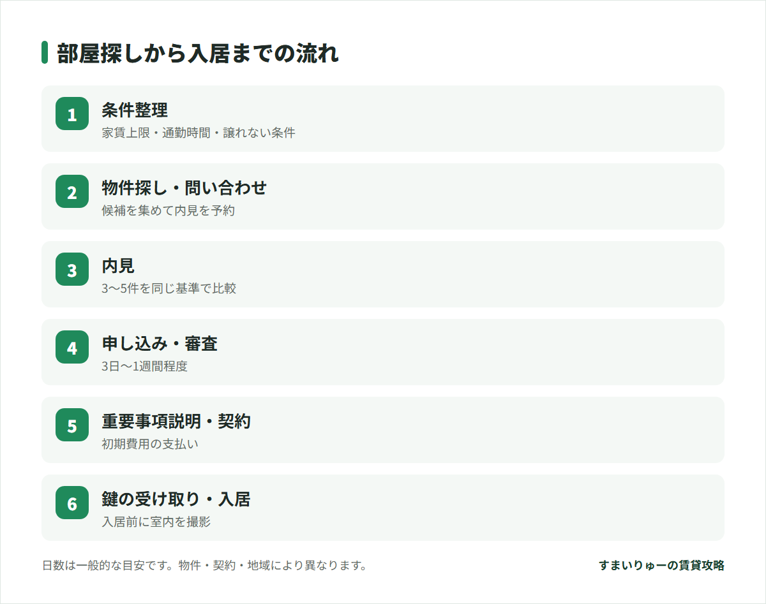Click the description 3日〜1週間程度
The width and height of the screenshot is (766, 604).
click(x=145, y=366)
